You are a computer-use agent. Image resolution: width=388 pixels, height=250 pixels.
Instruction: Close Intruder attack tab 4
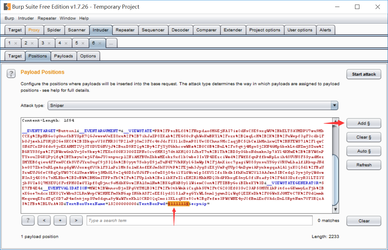click(66, 43)
